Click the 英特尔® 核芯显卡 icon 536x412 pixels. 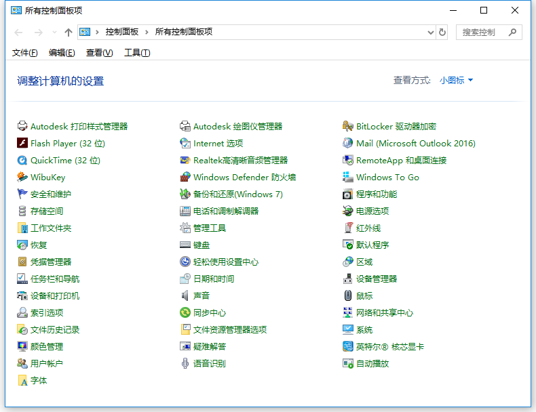(x=347, y=346)
